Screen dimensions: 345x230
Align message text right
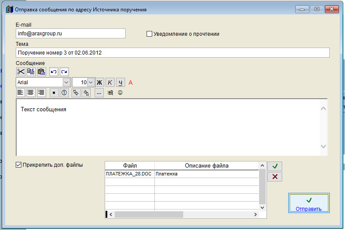coord(41,93)
